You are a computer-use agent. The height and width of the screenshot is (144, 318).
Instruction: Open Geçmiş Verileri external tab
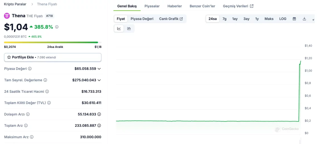point(238,6)
